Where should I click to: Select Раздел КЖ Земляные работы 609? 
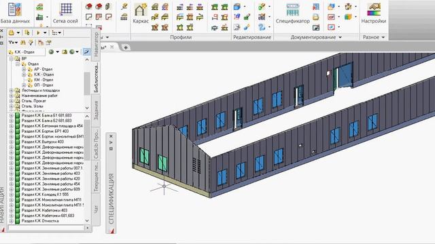click(x=50, y=189)
